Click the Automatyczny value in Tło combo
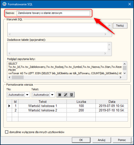 [16, 95]
